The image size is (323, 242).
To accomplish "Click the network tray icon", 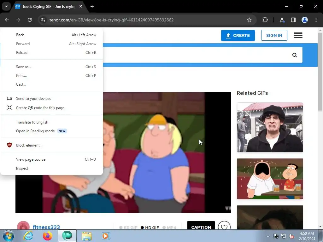I will pos(284,236).
